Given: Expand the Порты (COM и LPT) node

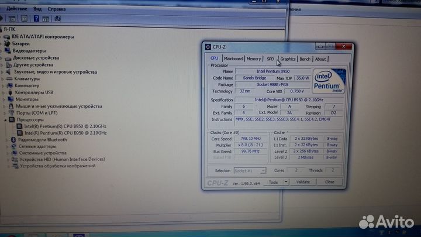Looking at the screenshot, I should click(5, 113).
